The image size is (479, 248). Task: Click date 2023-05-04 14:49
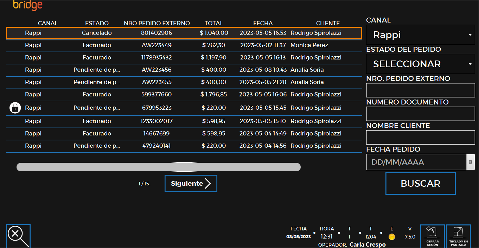point(263,133)
